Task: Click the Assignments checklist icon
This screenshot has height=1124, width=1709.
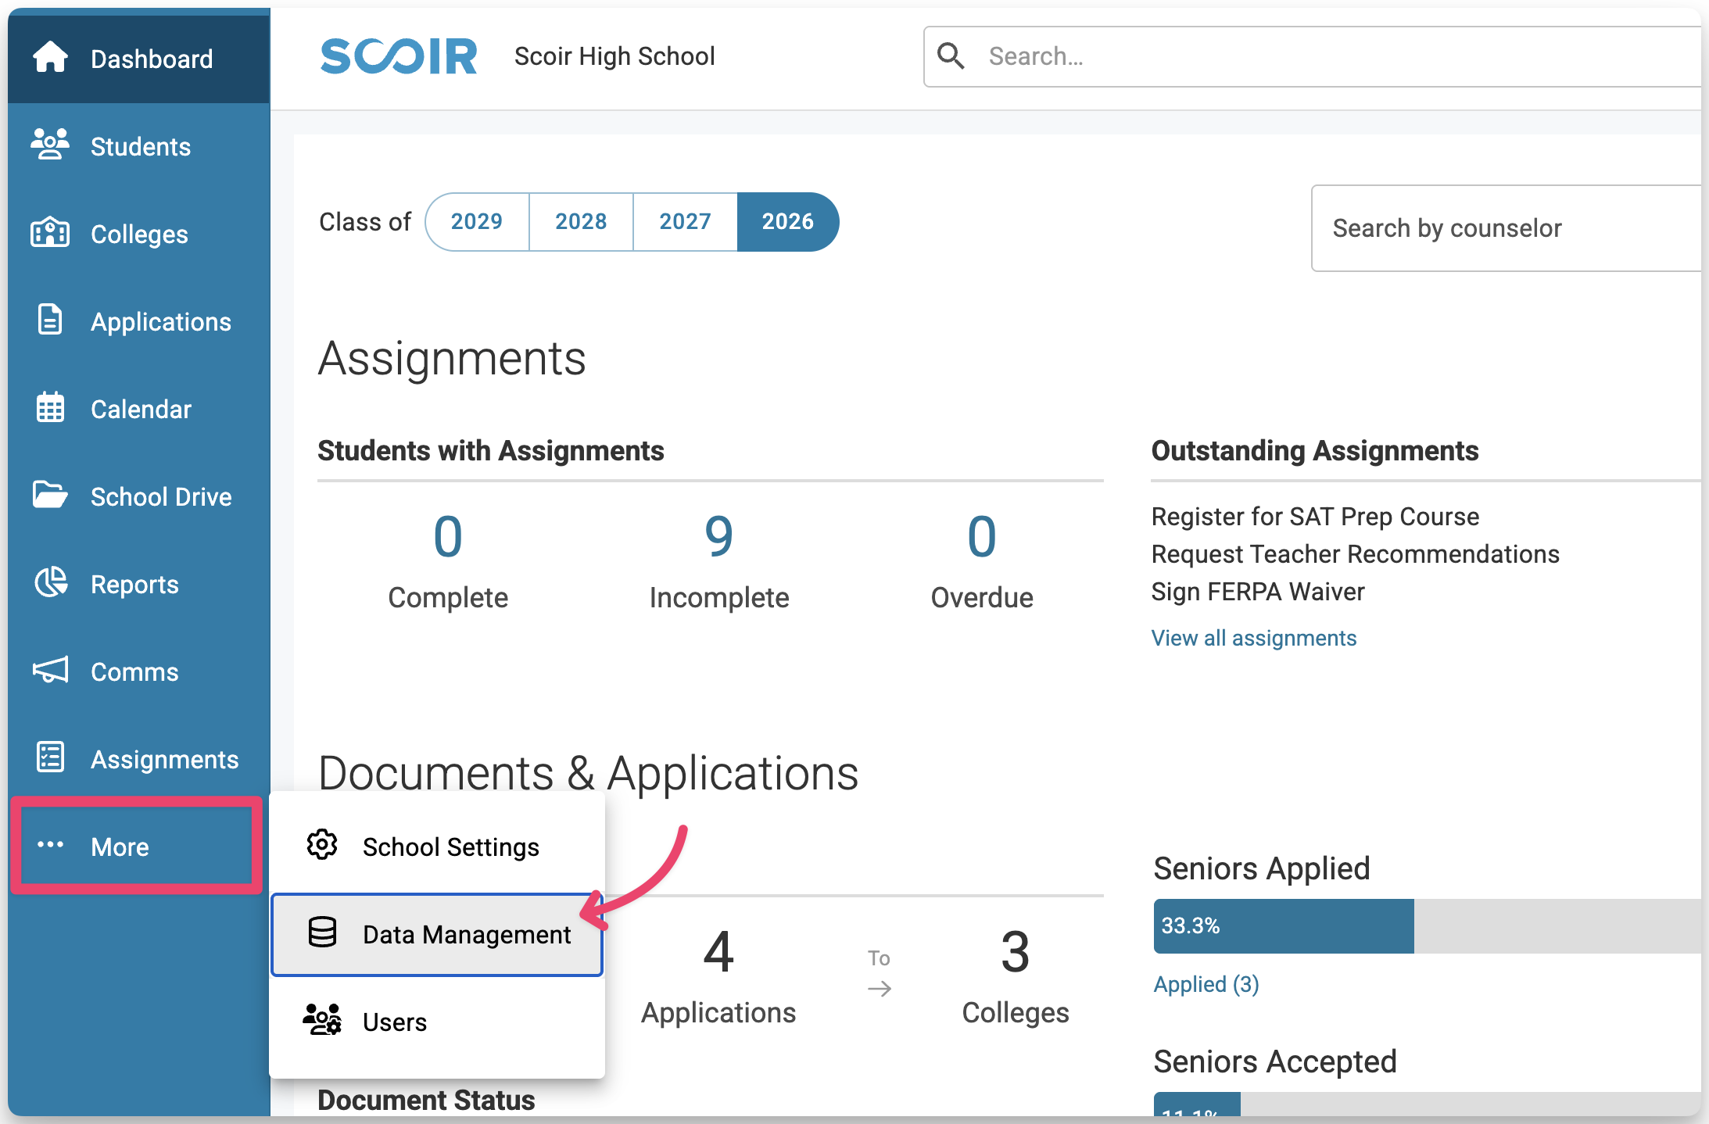Action: (50, 758)
